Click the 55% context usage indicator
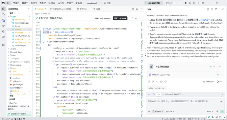227x120 pixels. pos(220,82)
